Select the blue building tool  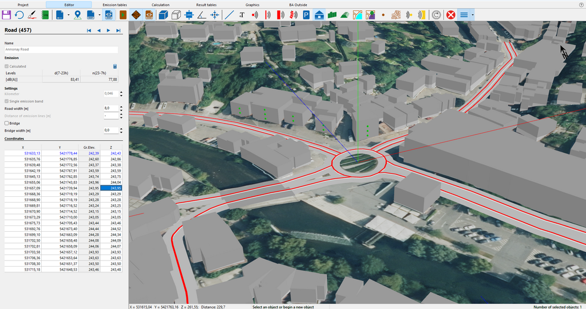click(x=319, y=14)
